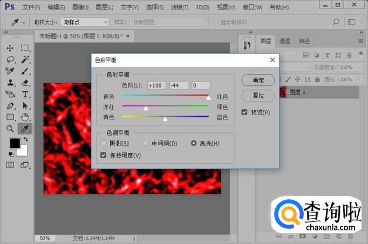Toggle the 预览(P) preview checkbox
Viewport: 368px width, 244px height.
tap(244, 112)
